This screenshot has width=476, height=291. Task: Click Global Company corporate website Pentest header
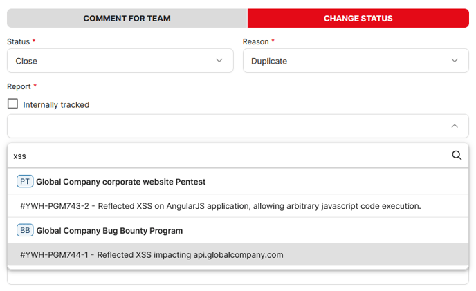tap(121, 182)
